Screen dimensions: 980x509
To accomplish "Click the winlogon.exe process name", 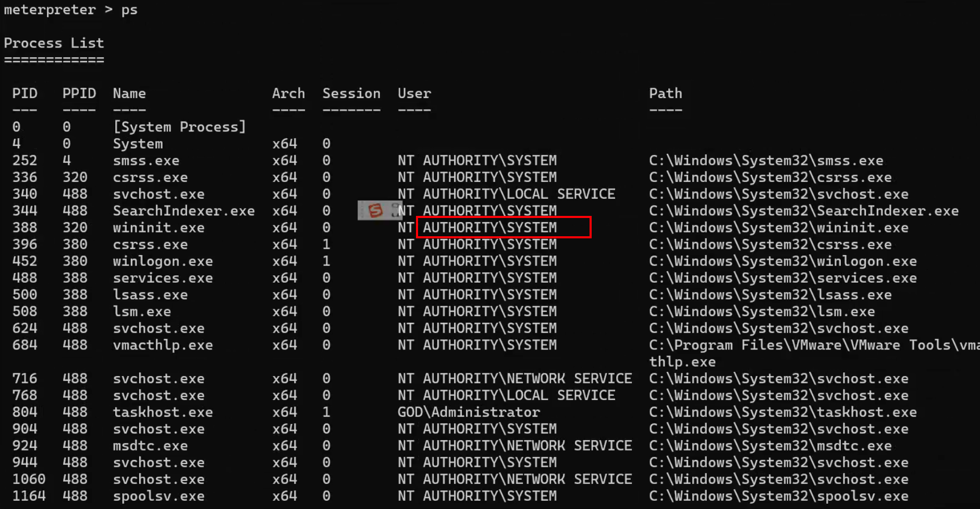I will pos(163,261).
